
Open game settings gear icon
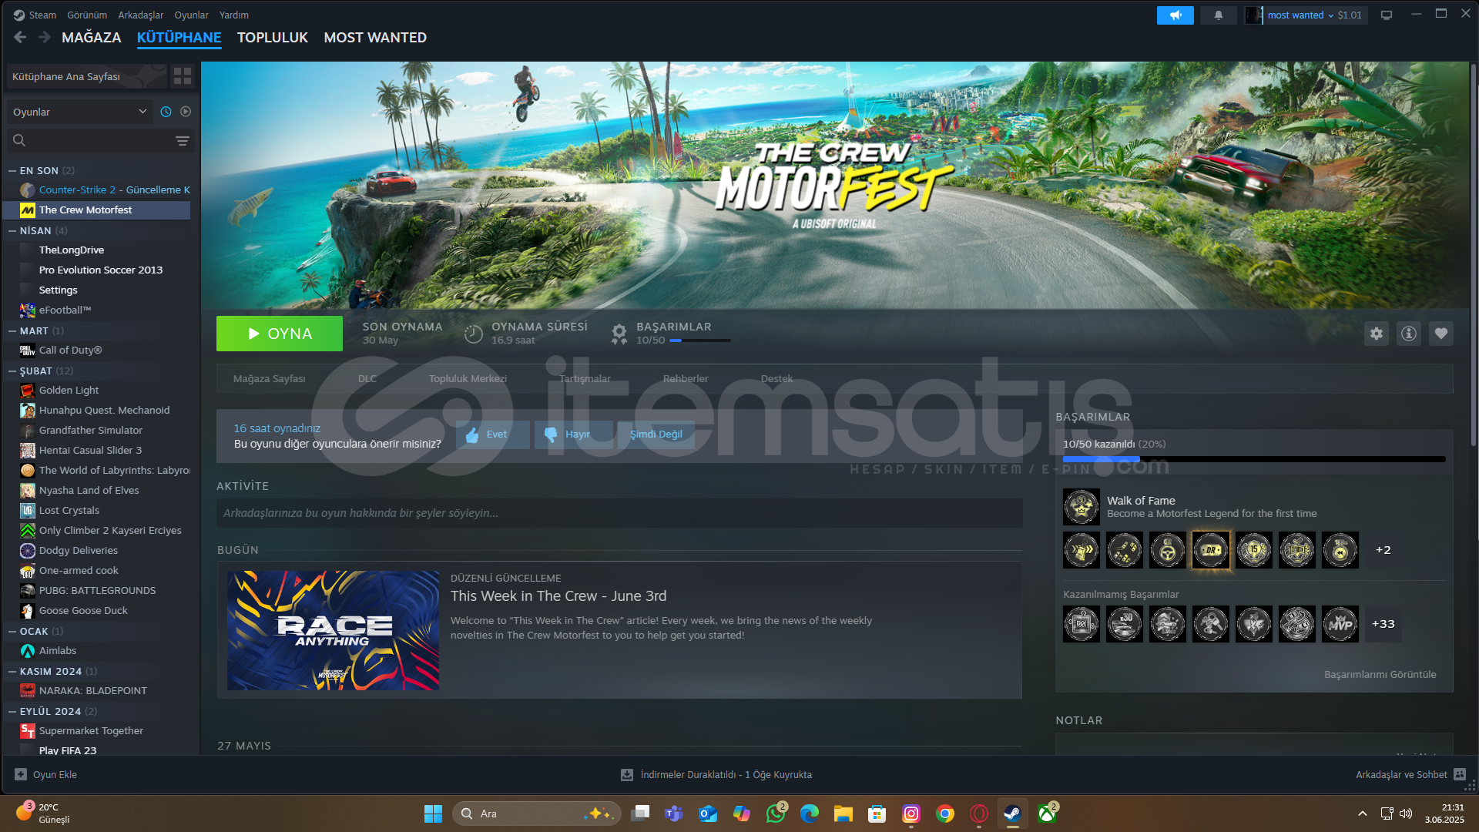pyautogui.click(x=1377, y=334)
